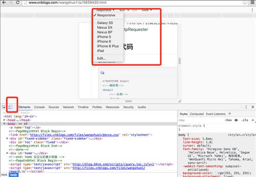Focus the styles Filter field

200,120
